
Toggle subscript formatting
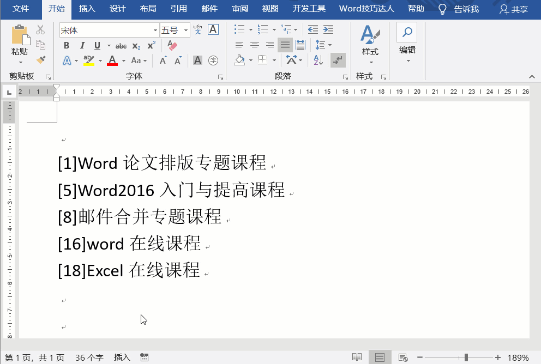pyautogui.click(x=136, y=46)
